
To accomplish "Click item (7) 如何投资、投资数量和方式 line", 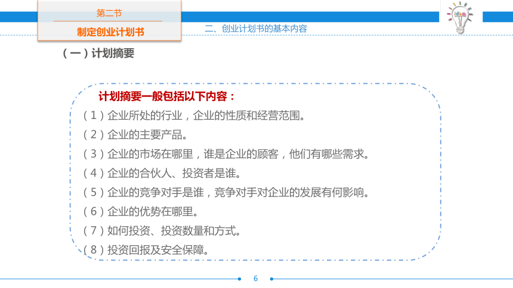I will 162,231.
